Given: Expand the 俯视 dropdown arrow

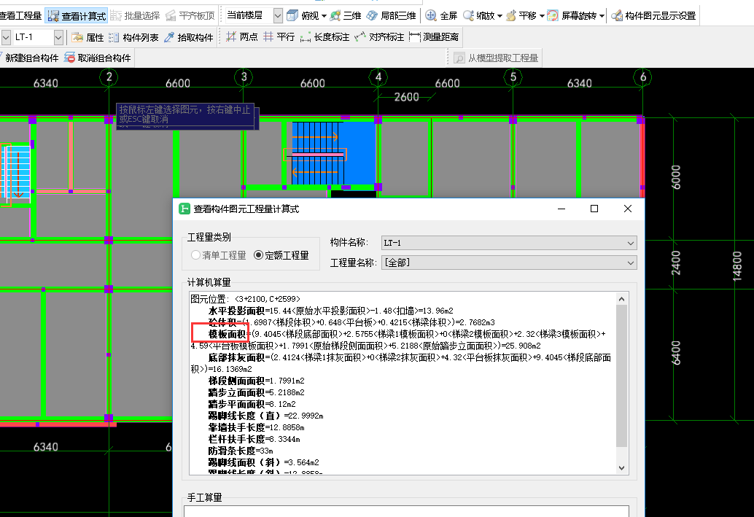Looking at the screenshot, I should click(324, 16).
